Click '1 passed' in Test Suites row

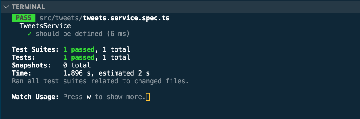[79, 49]
